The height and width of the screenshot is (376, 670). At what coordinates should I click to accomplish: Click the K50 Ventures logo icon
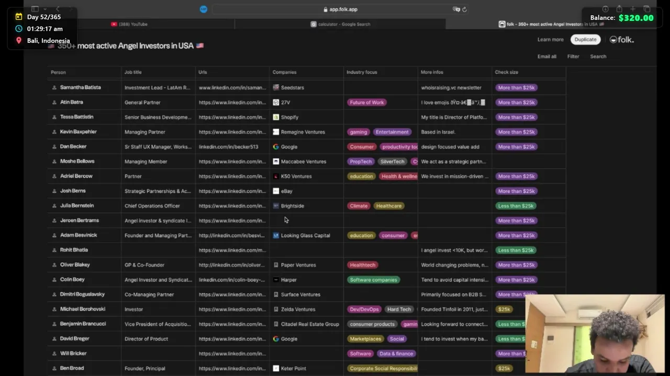click(x=276, y=177)
